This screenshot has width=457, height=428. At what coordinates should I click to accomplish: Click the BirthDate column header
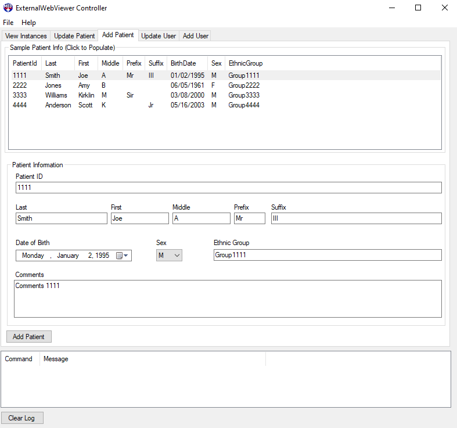(x=187, y=63)
